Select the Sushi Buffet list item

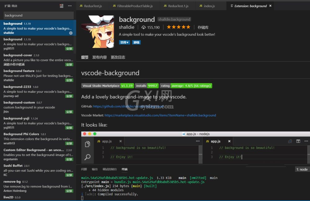click(x=38, y=170)
